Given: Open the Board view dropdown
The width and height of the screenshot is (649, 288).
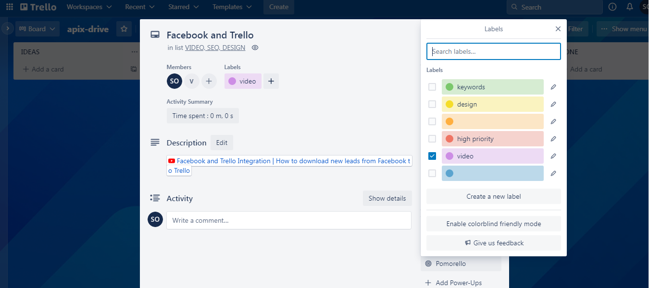Looking at the screenshot, I should (x=37, y=29).
